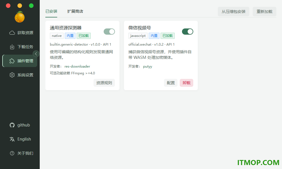The height and width of the screenshot is (169, 282).
Task: Click the green maximize window button
Action: [31, 6]
